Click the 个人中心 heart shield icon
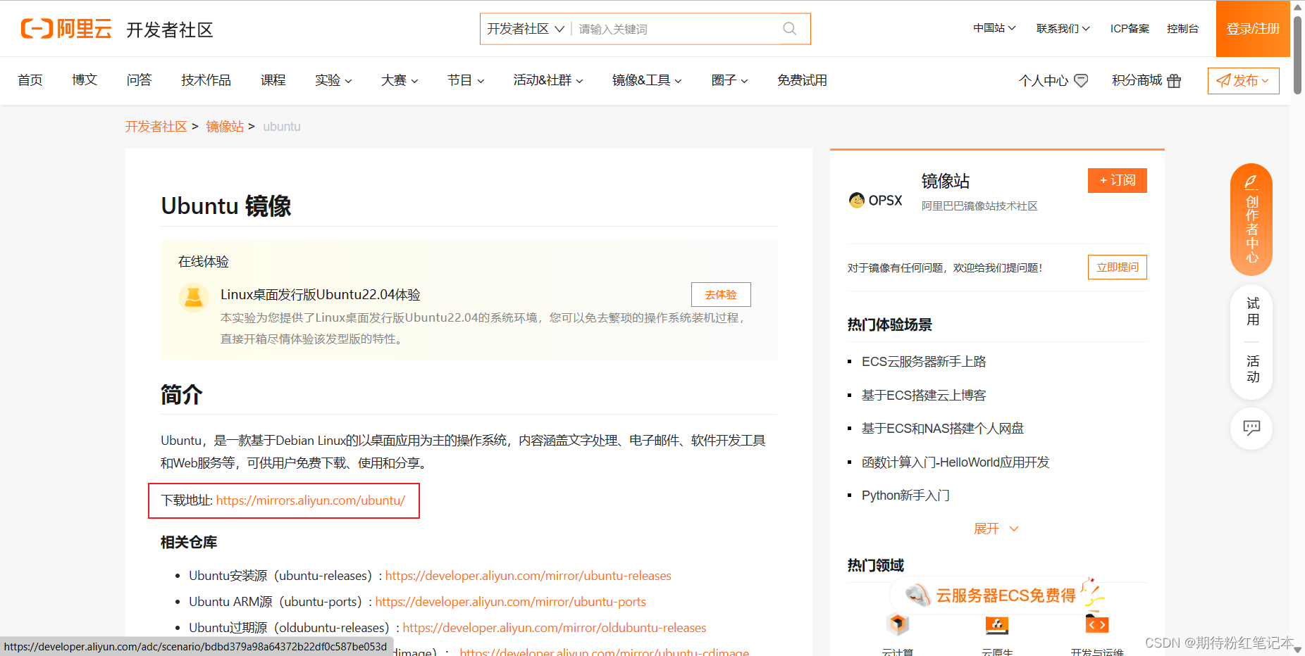 tap(1081, 81)
